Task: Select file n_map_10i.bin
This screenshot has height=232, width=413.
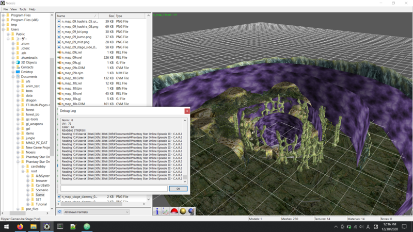Action: 72,88
